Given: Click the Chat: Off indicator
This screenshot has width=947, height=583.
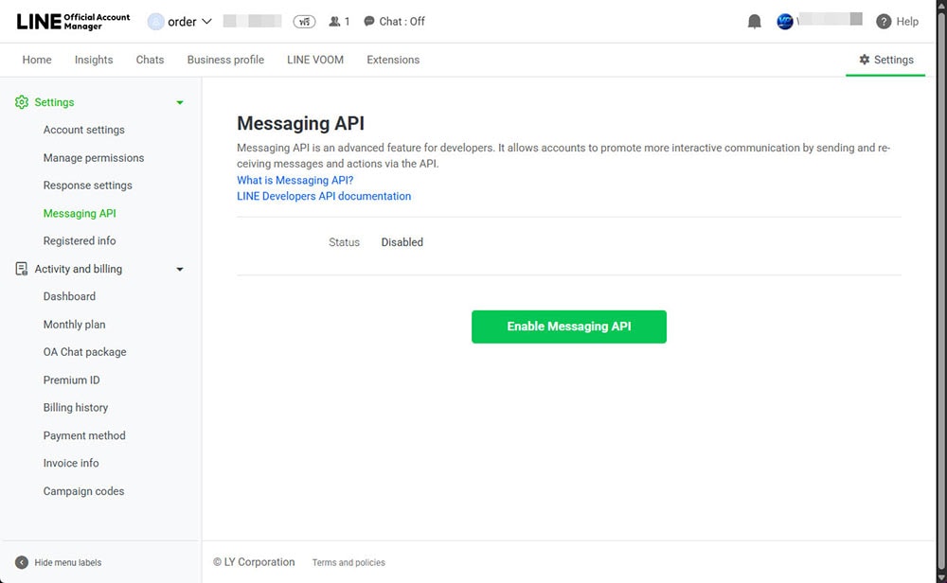Looking at the screenshot, I should (394, 22).
